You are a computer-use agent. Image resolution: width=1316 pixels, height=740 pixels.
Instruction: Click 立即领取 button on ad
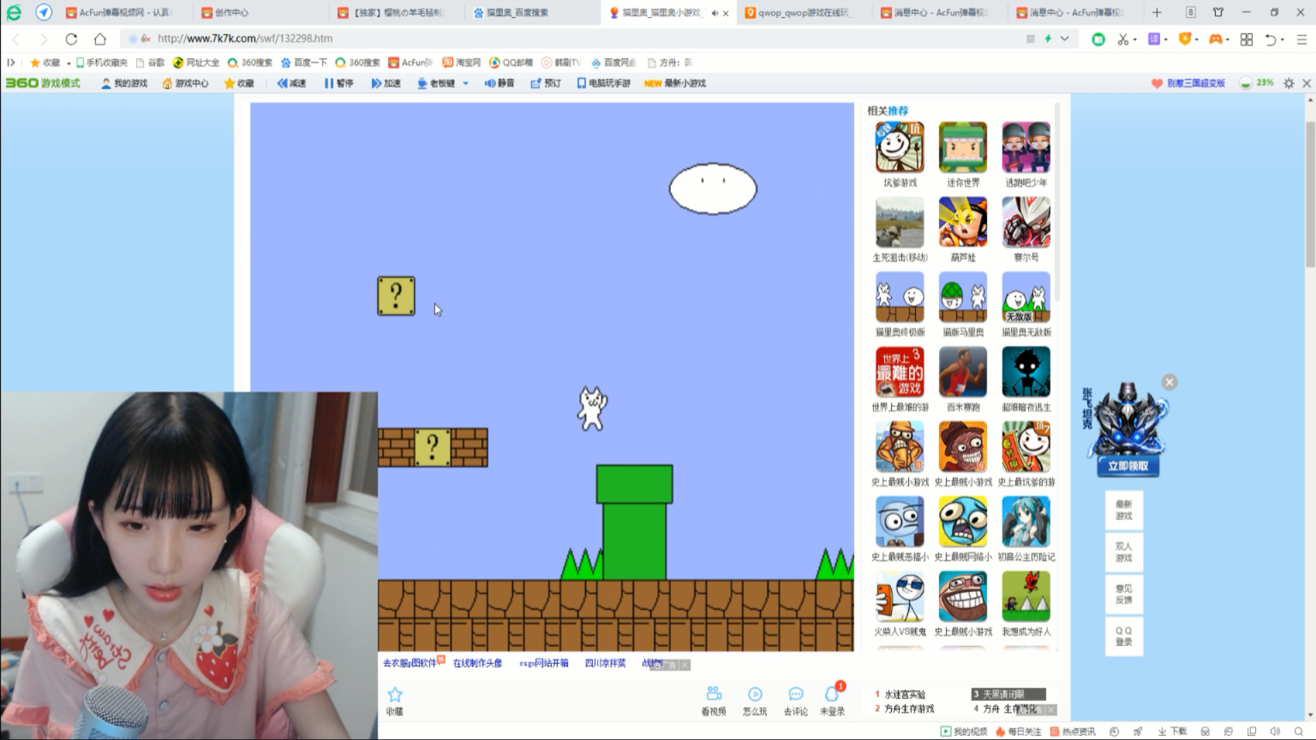(x=1128, y=466)
